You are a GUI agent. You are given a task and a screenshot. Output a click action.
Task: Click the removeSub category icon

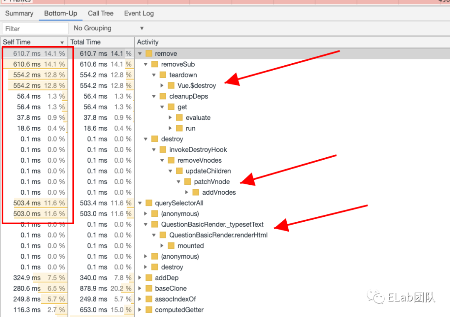click(155, 64)
